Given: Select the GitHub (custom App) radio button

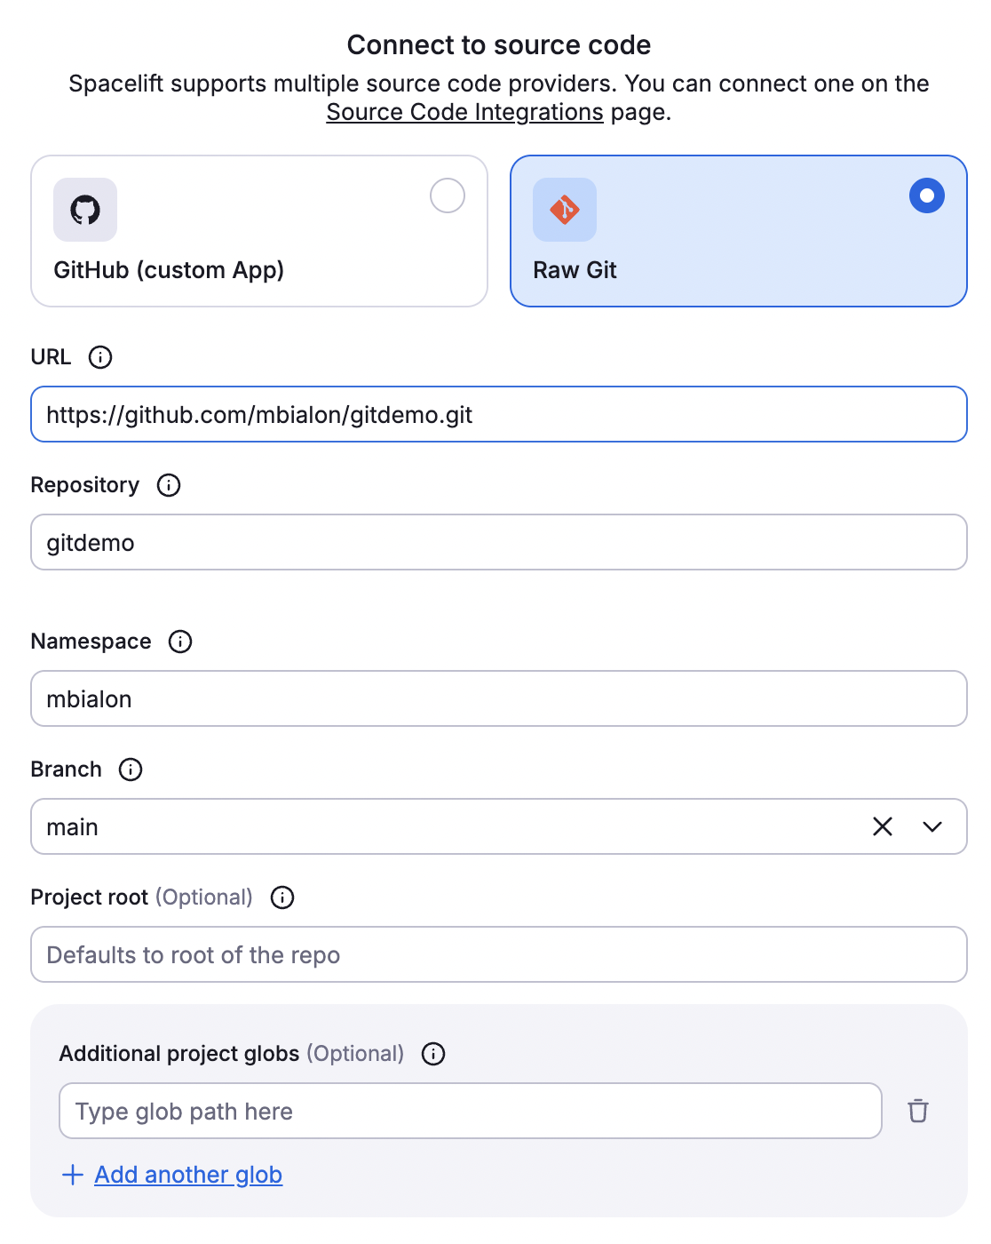Looking at the screenshot, I should tap(448, 195).
